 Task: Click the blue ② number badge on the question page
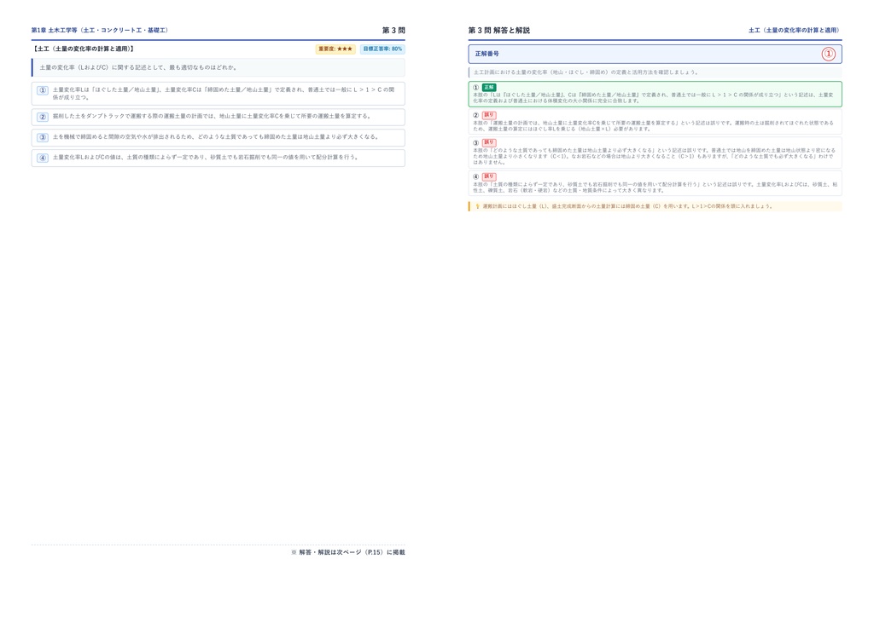(x=43, y=117)
